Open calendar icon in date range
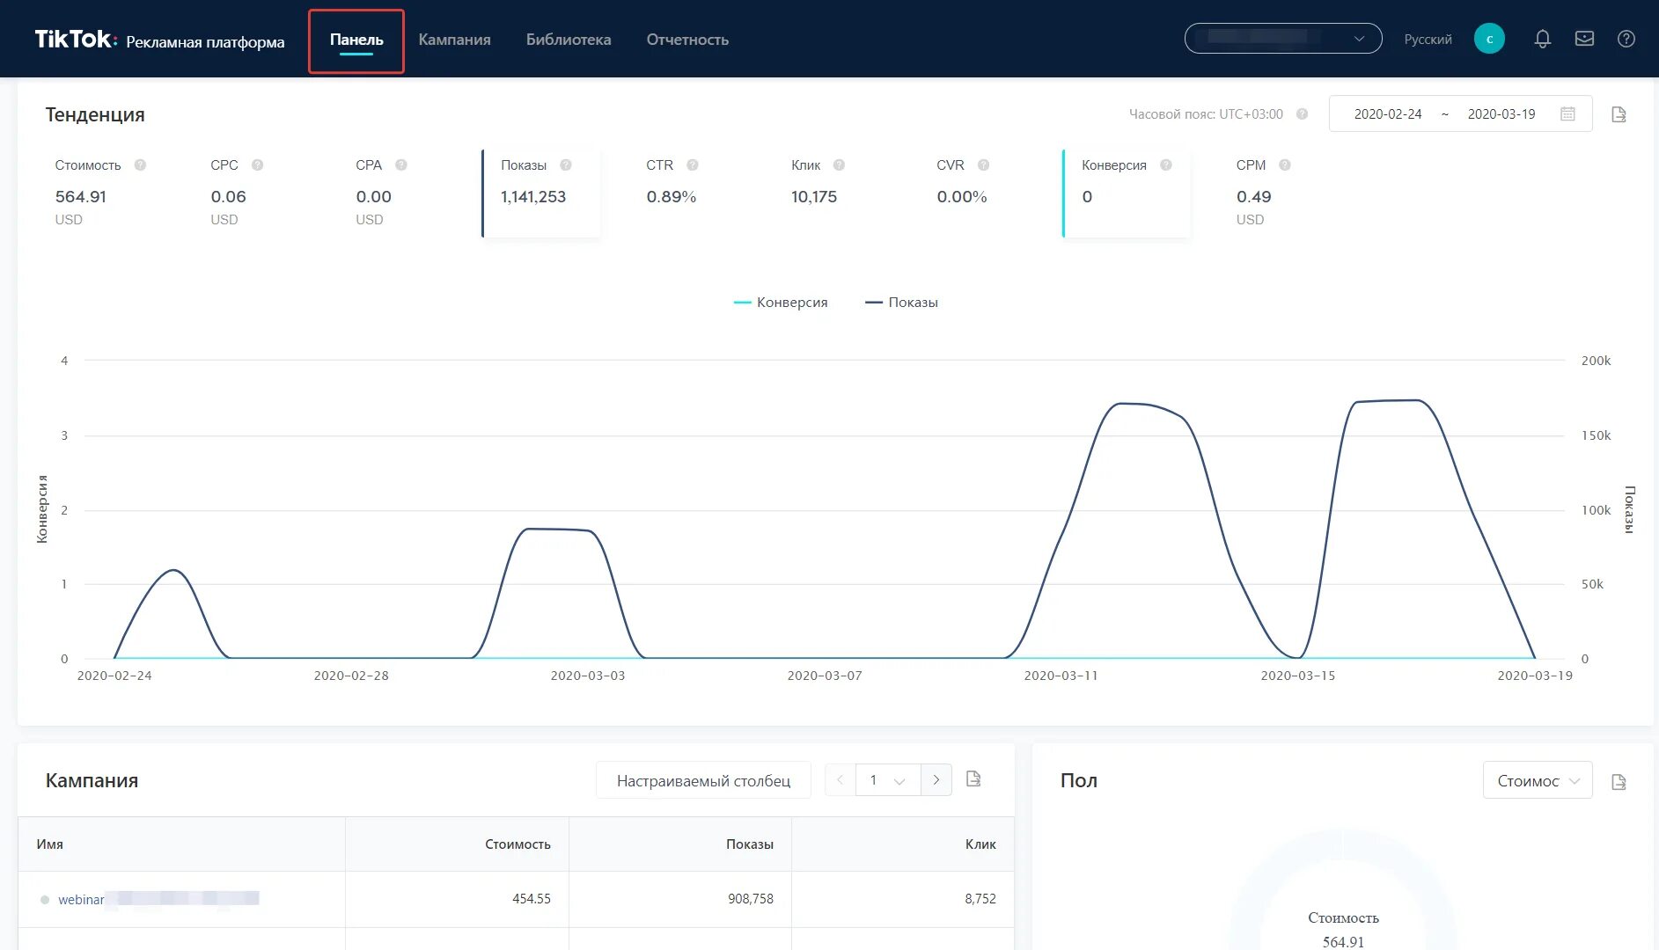Screen dimensions: 1659x950 tap(1567, 113)
